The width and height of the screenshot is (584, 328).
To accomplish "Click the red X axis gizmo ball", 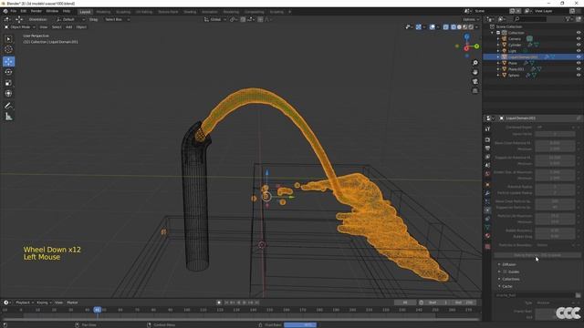I will [x=466, y=48].
